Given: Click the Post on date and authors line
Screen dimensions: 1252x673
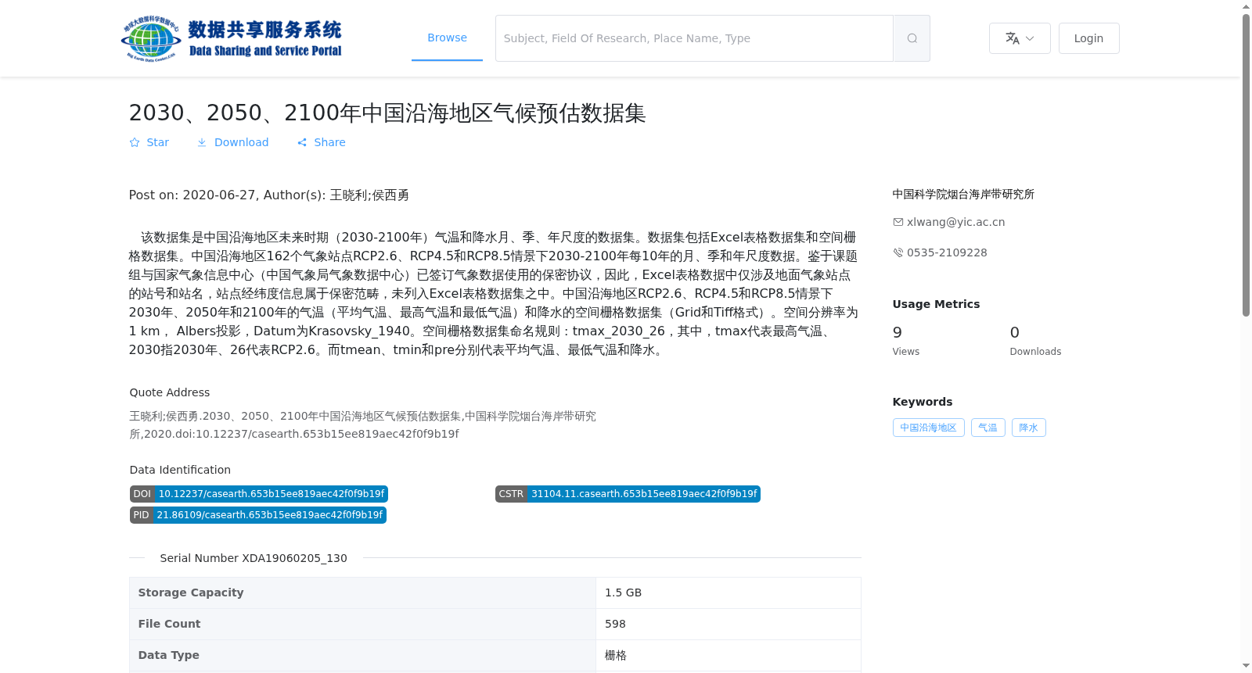Looking at the screenshot, I should click(269, 195).
